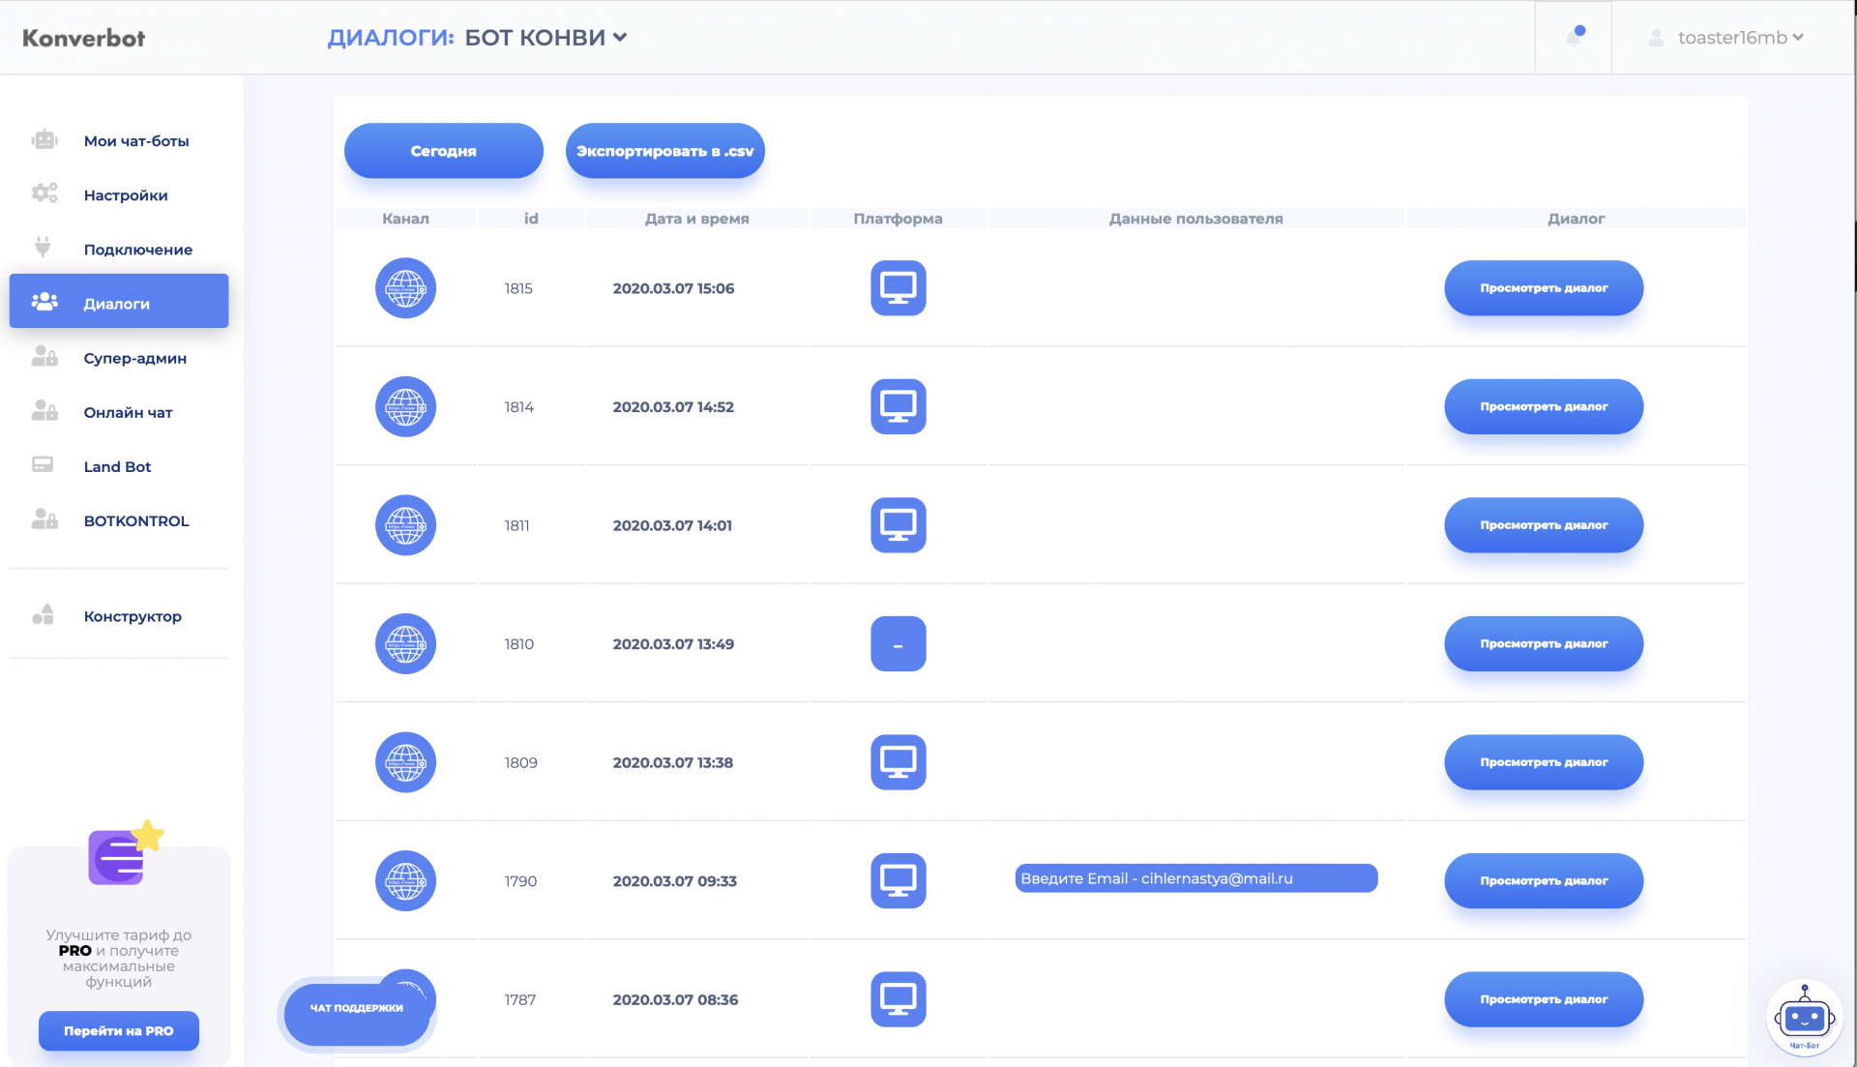Click the desktop platform icon for dialog 1787
Screen dimensions: 1857x1067
click(x=898, y=999)
